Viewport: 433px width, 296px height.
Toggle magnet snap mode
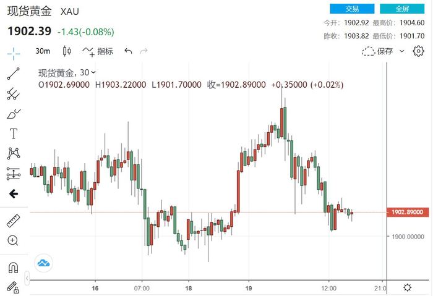point(13,268)
